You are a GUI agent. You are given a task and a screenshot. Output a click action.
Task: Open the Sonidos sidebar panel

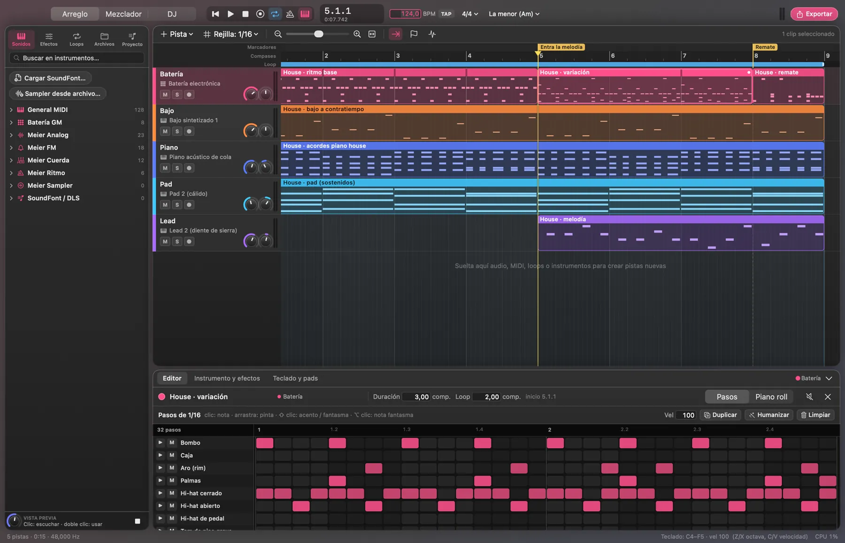(21, 39)
